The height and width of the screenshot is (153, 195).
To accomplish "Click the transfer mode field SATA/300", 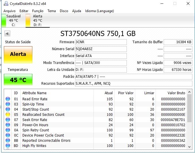I will pos(101,63).
